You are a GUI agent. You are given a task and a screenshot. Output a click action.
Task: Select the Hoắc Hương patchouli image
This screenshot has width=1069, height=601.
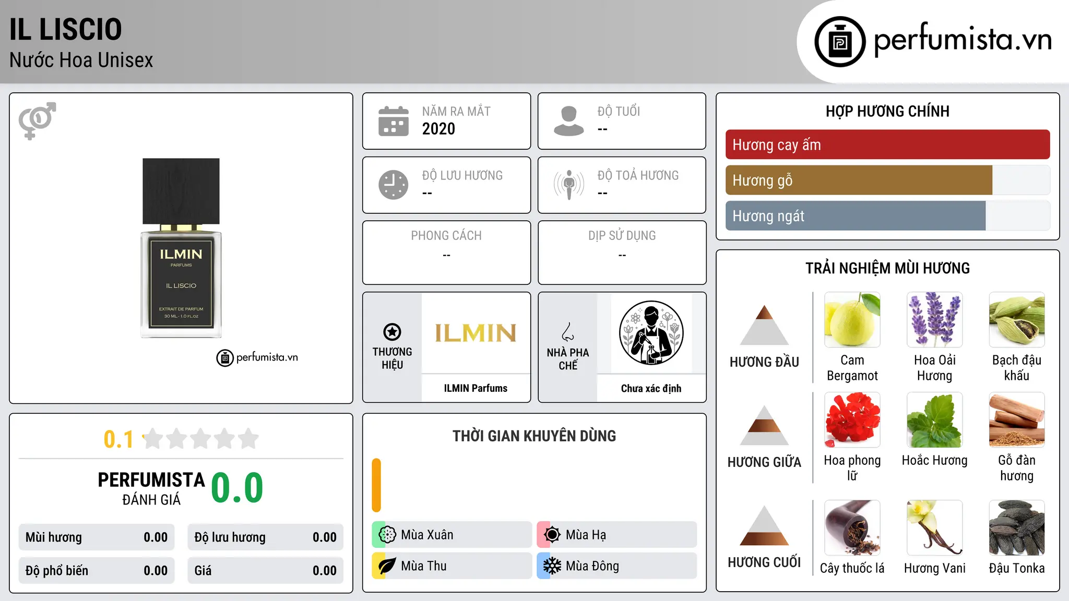(x=934, y=420)
